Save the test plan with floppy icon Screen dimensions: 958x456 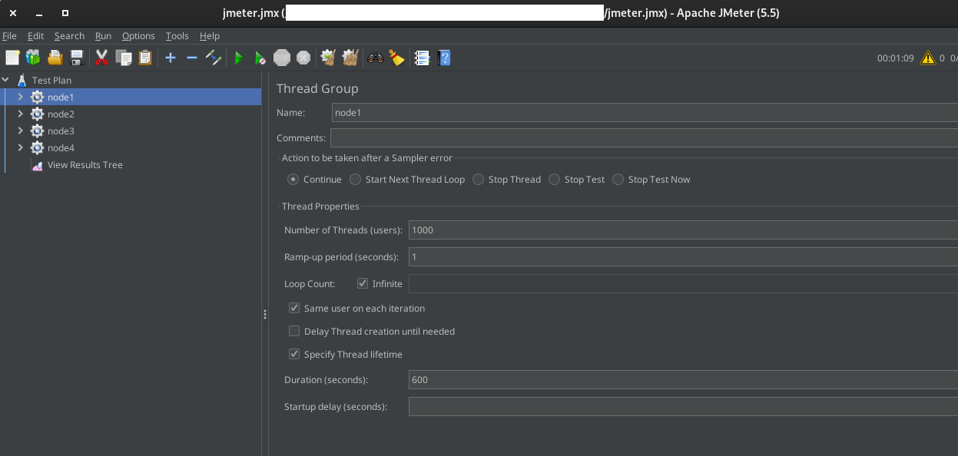click(x=77, y=58)
